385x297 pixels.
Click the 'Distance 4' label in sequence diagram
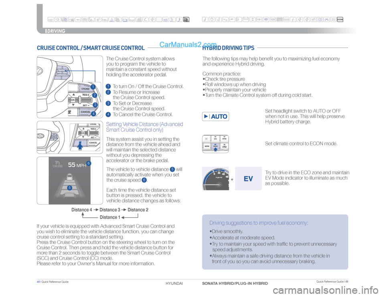point(81,210)
